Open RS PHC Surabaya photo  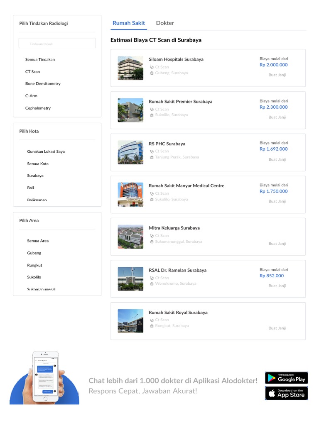point(130,152)
